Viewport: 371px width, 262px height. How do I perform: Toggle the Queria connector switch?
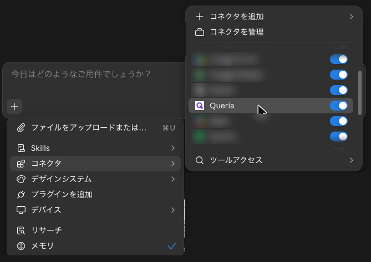pyautogui.click(x=339, y=106)
